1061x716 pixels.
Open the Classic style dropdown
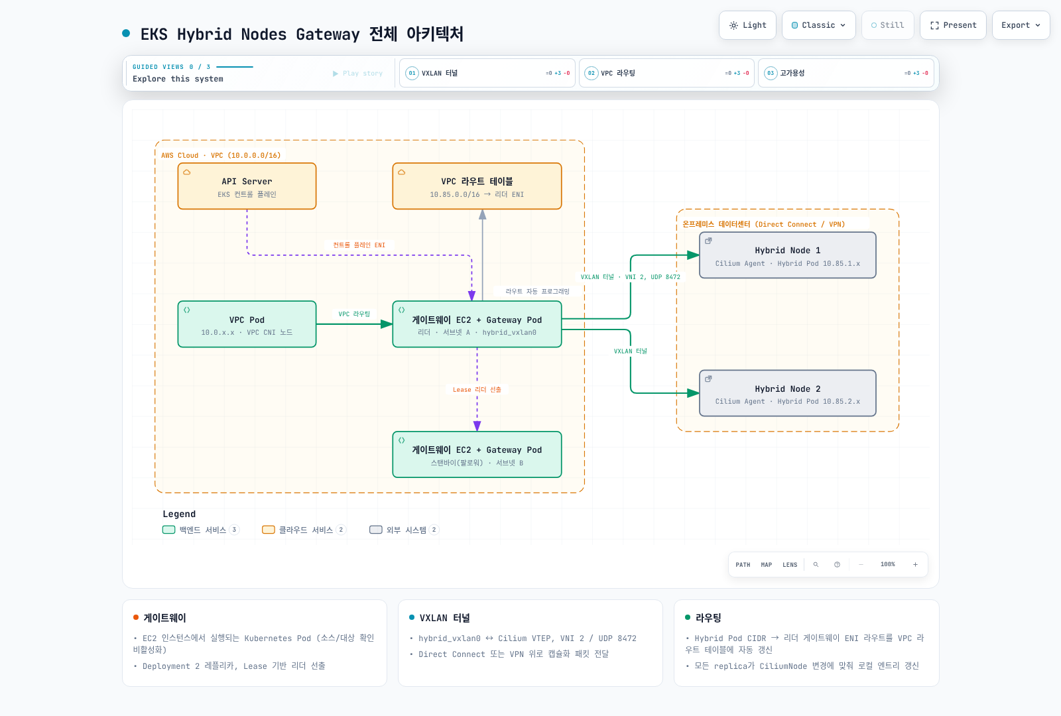818,25
